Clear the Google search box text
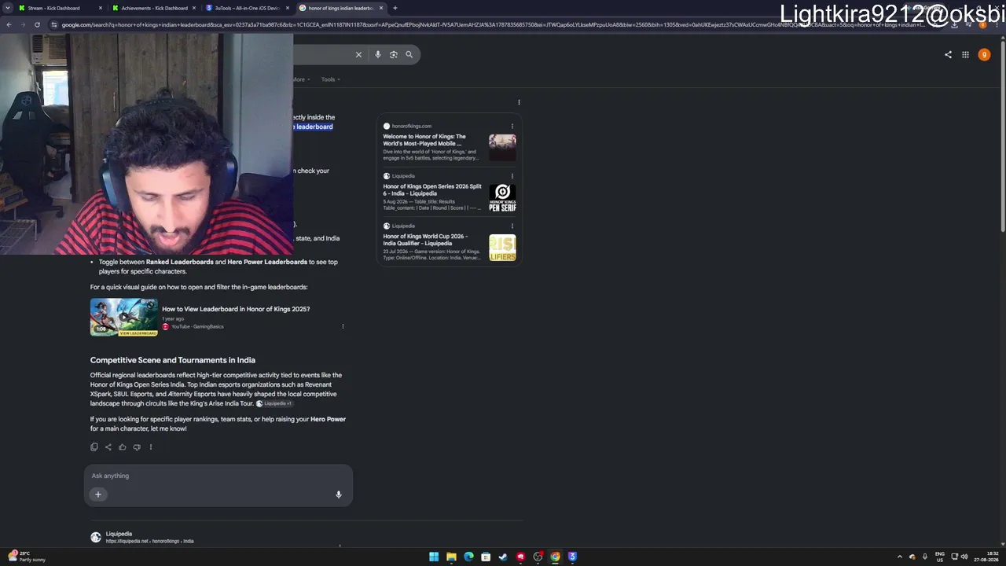The width and height of the screenshot is (1006, 566). click(x=358, y=54)
